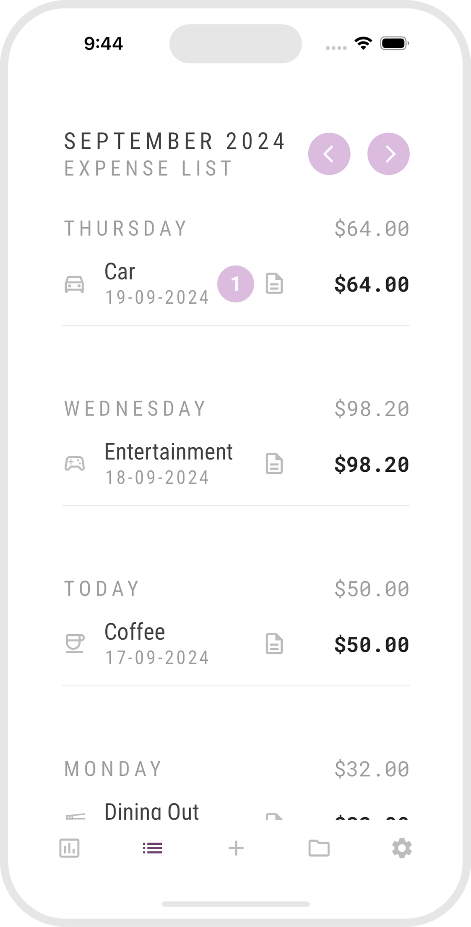Image resolution: width=471 pixels, height=927 pixels.
Task: Open the folder categories tab
Action: click(319, 848)
